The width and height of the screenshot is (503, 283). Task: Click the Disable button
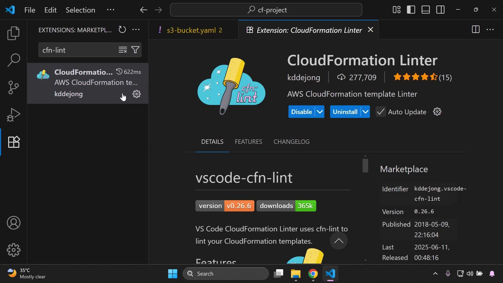301,112
